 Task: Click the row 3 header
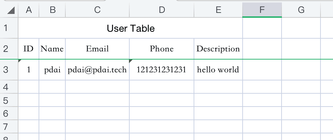coord(6,70)
